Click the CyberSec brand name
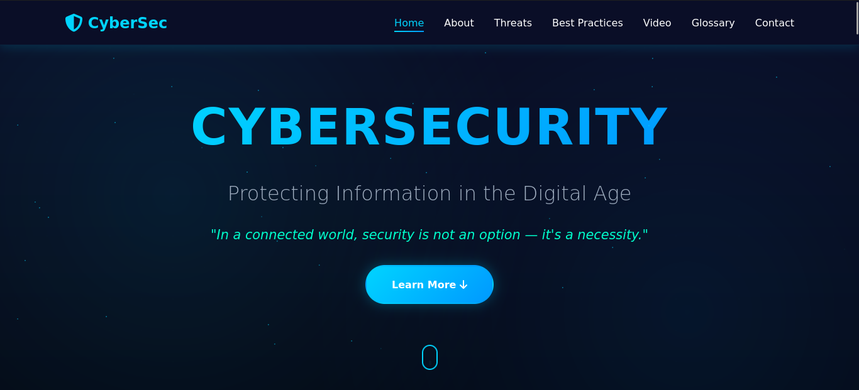This screenshot has height=390, width=859. (x=127, y=23)
